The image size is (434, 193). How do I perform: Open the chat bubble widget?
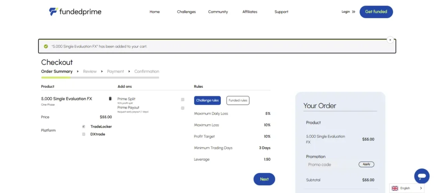tap(422, 176)
